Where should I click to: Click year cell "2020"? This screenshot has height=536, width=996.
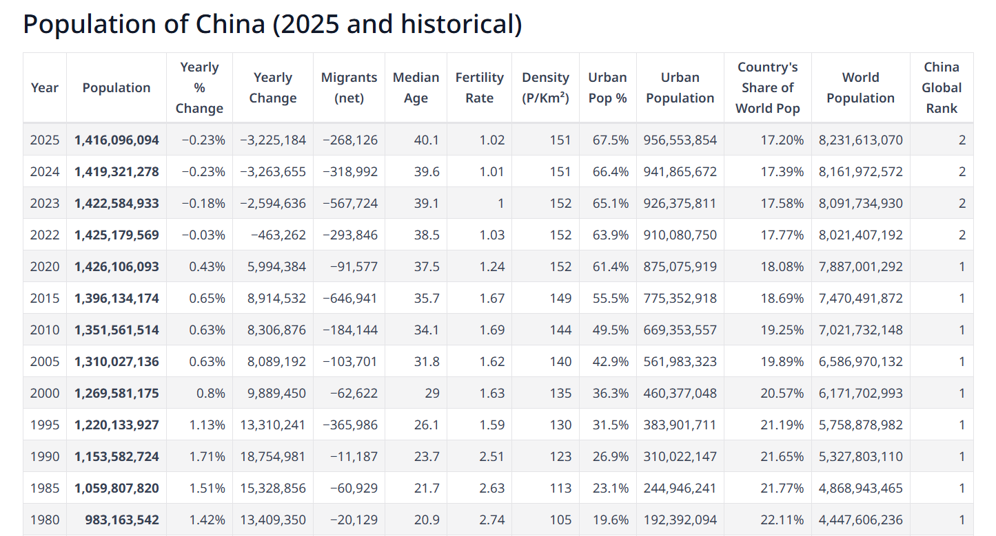click(45, 267)
